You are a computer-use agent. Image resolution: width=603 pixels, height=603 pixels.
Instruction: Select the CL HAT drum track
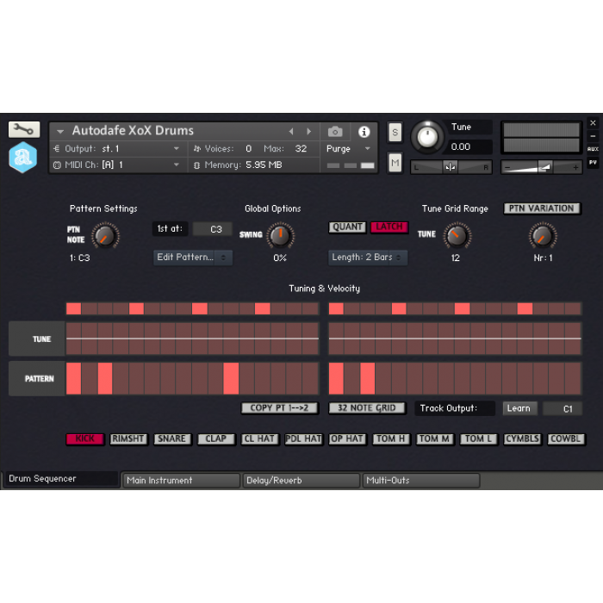pyautogui.click(x=259, y=439)
